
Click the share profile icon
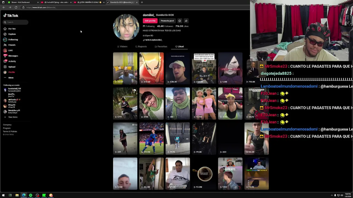[186, 21]
